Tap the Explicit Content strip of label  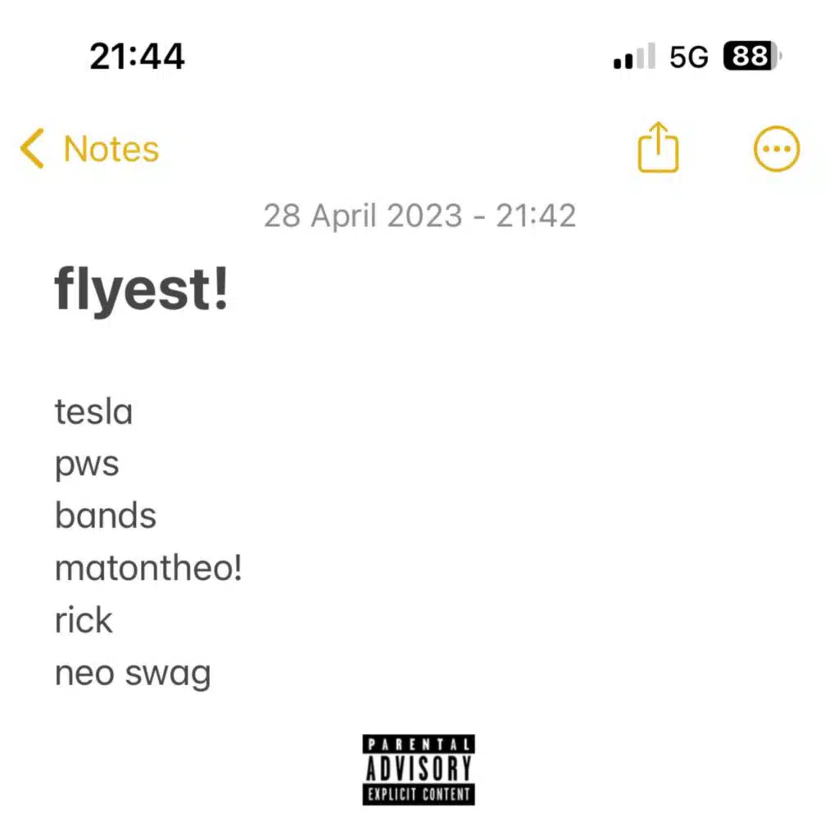pos(419,795)
